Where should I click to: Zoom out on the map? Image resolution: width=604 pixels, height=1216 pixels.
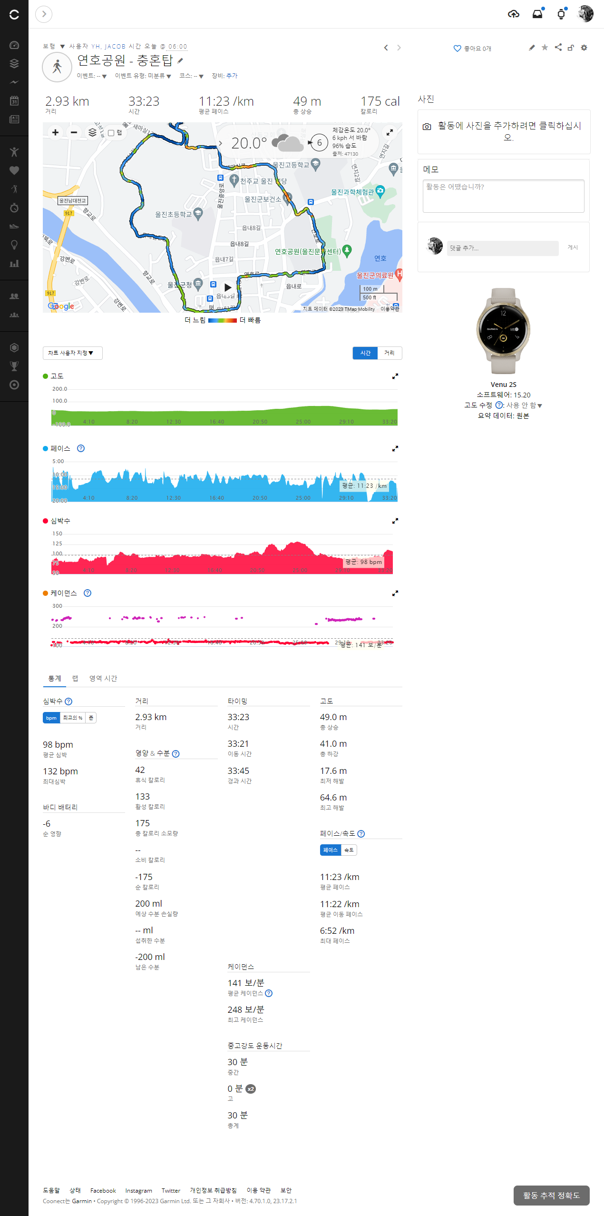(74, 133)
